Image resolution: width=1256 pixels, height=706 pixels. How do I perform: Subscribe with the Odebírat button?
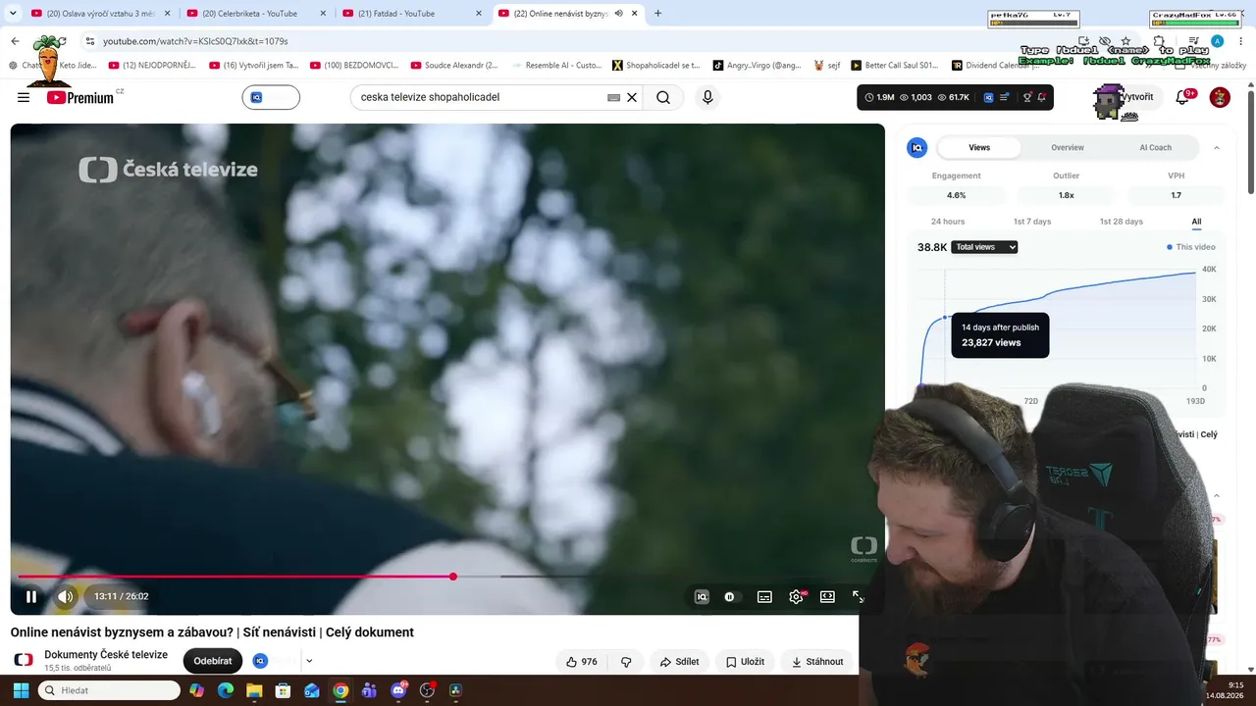213,661
